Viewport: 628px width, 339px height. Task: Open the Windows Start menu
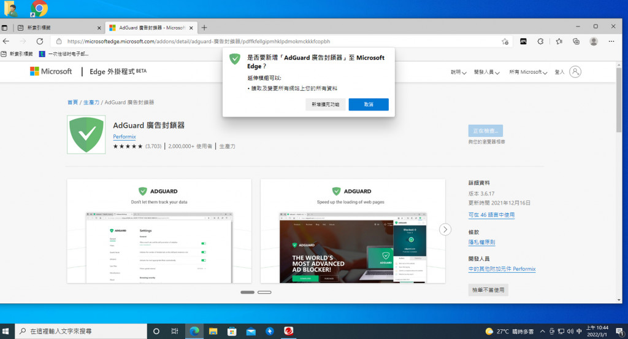pos(6,331)
